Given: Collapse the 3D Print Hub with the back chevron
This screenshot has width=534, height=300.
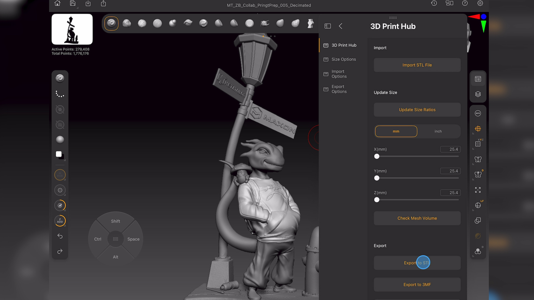Looking at the screenshot, I should pos(341,26).
